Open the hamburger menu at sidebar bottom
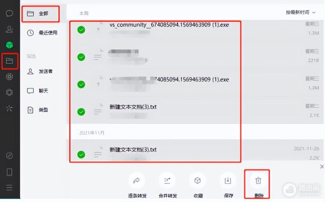 pyautogui.click(x=9, y=188)
